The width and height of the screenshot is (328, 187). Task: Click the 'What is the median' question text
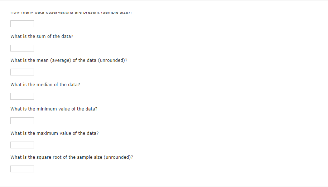[45, 85]
